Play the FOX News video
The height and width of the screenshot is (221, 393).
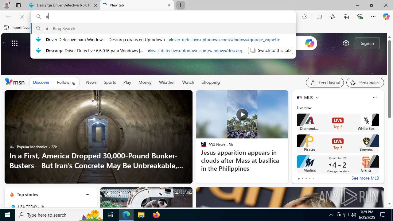[x=242, y=114]
